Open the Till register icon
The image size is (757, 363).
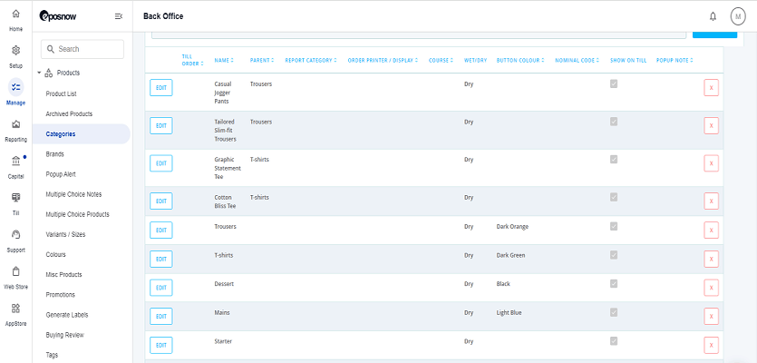(x=16, y=198)
